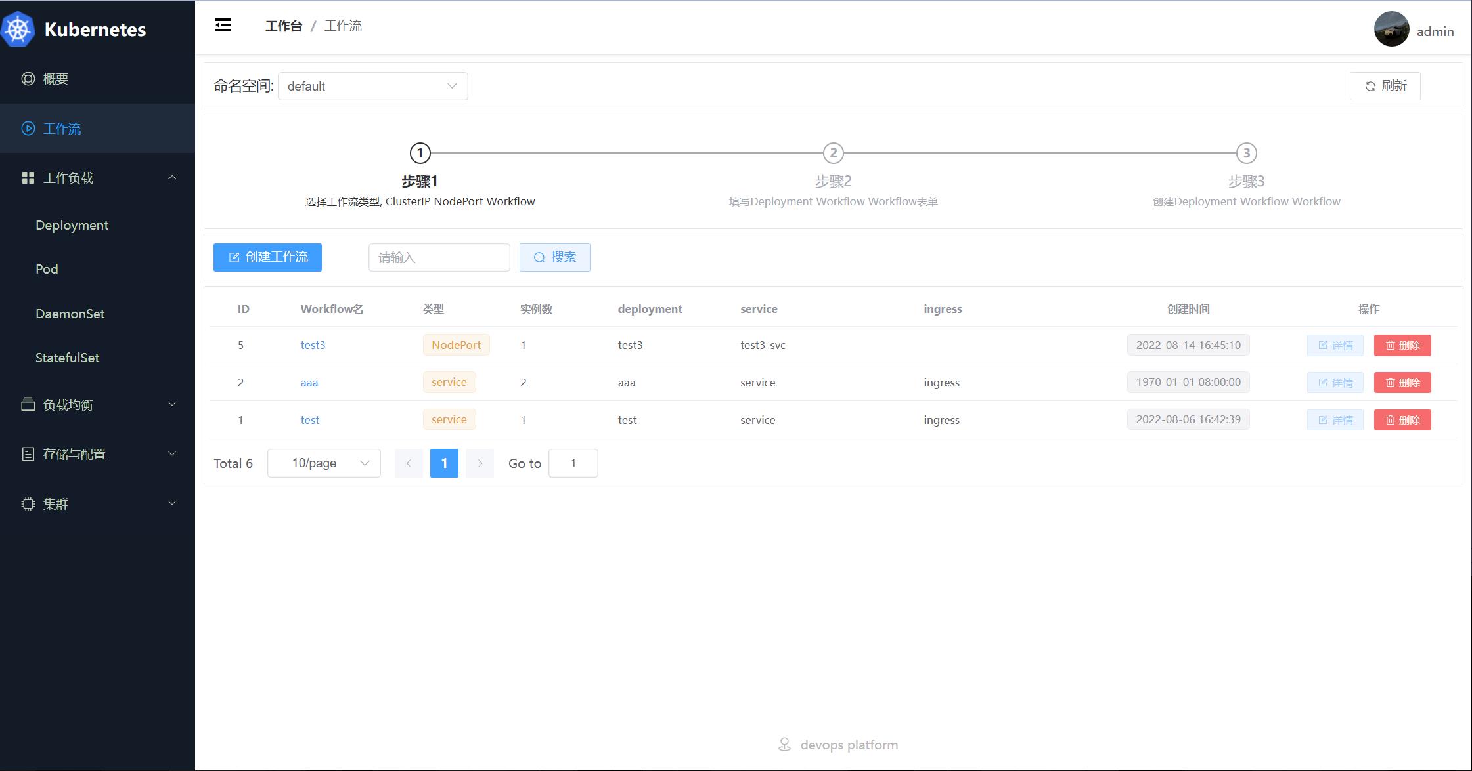
Task: Open the namespace default dropdown
Action: pyautogui.click(x=372, y=86)
